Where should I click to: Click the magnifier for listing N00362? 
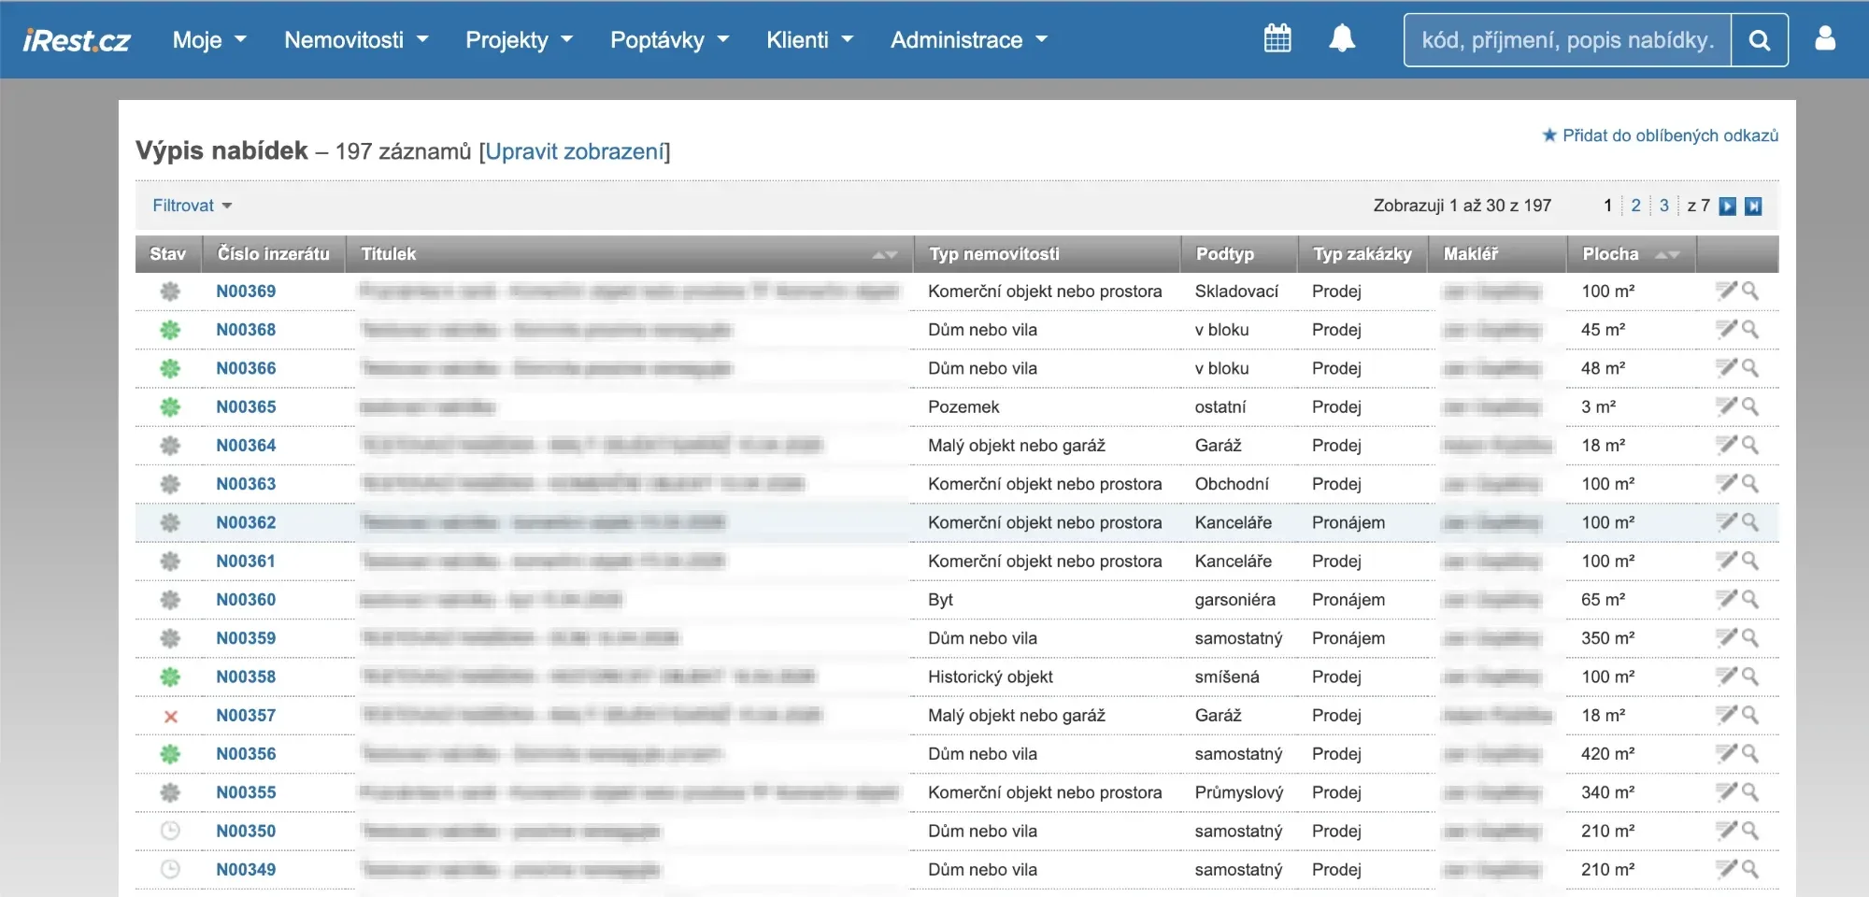1750,522
